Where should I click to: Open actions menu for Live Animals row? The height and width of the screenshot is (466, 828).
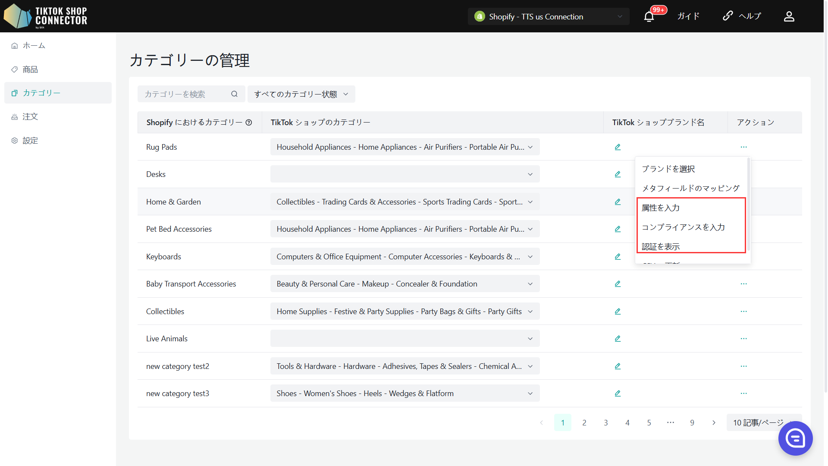click(743, 339)
